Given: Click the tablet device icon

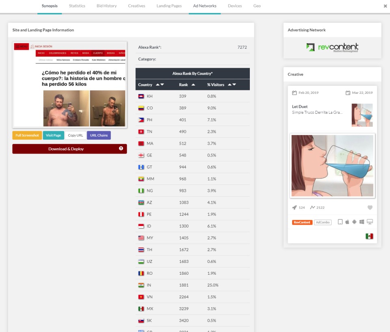Looking at the screenshot, I should 340,221.
